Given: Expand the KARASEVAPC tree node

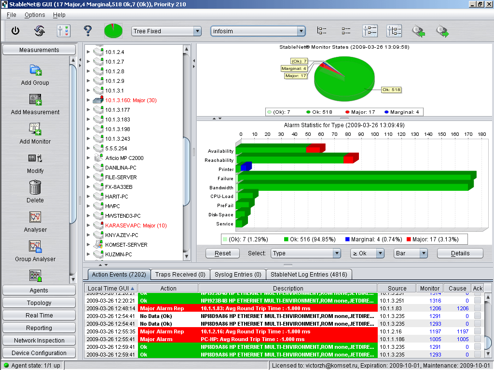Looking at the screenshot, I should click(89, 225).
